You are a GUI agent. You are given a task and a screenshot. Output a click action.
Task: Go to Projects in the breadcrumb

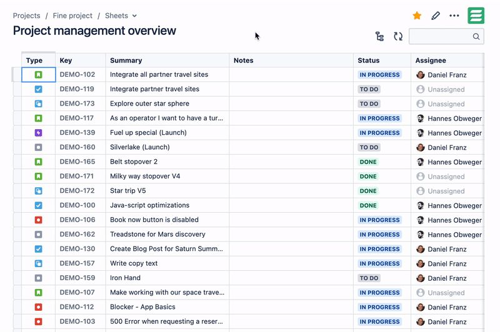(x=26, y=16)
